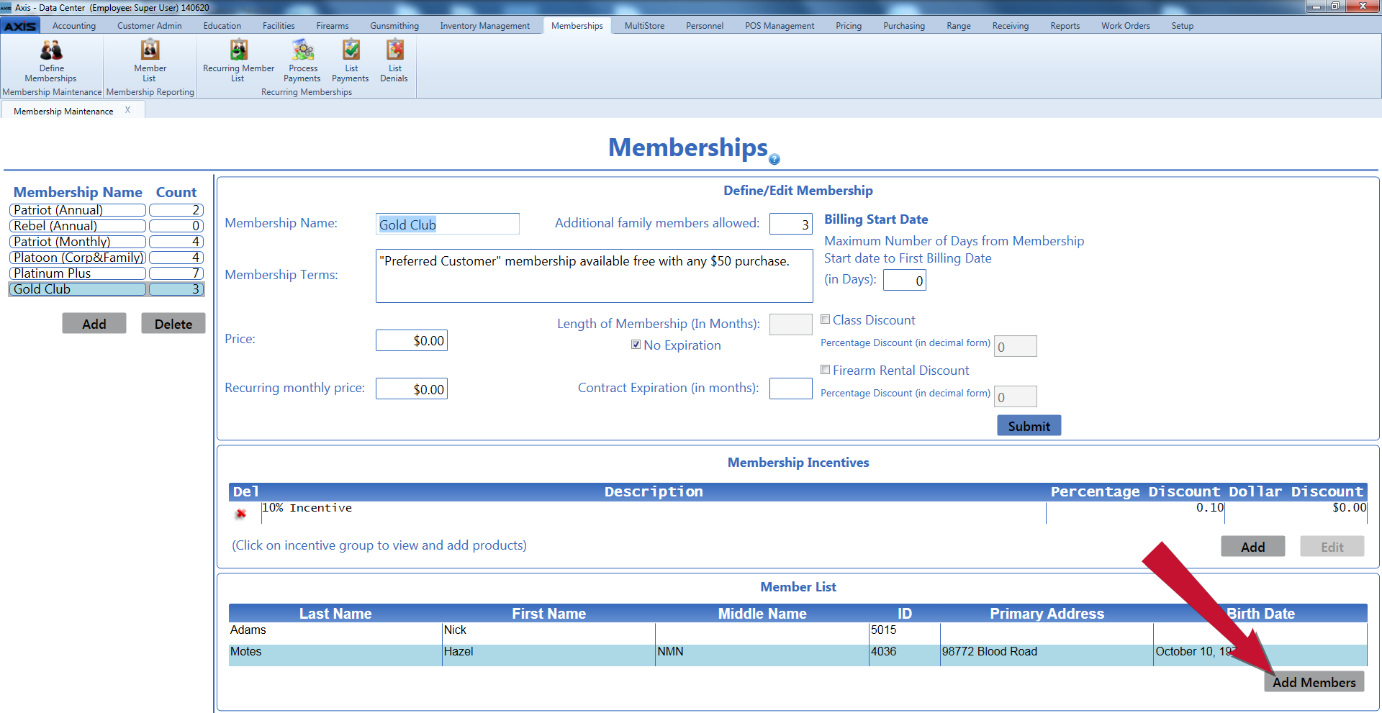The height and width of the screenshot is (713, 1382).
Task: Click the Contract Expiration months field
Action: 791,389
